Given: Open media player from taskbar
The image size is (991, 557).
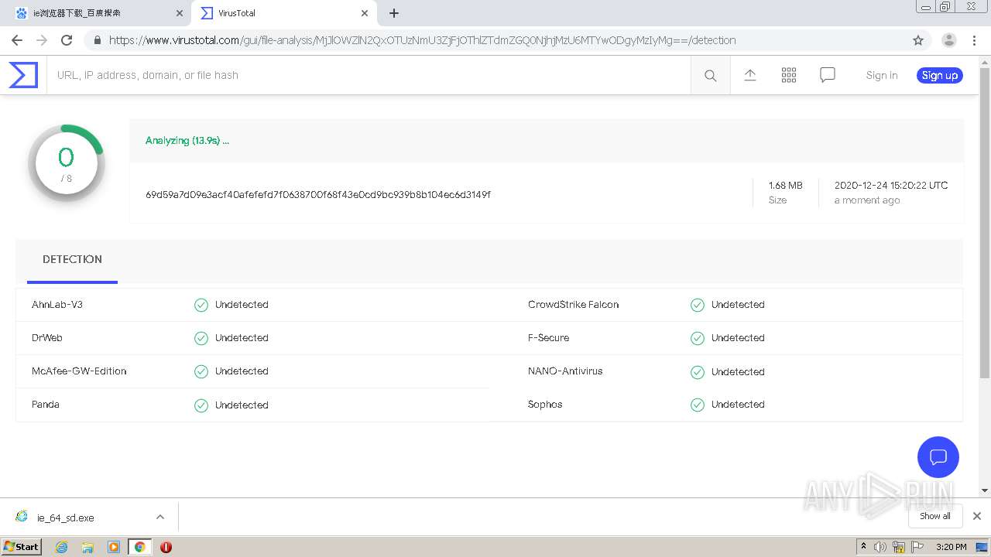Looking at the screenshot, I should (x=114, y=547).
